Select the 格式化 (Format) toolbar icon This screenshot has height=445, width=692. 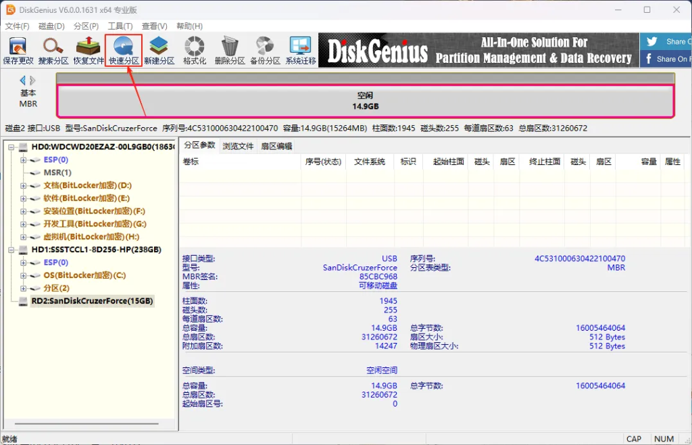click(x=195, y=50)
